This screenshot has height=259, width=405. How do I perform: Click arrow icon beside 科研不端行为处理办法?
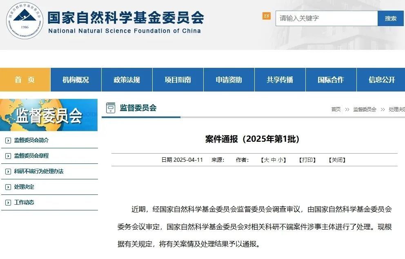(8, 172)
